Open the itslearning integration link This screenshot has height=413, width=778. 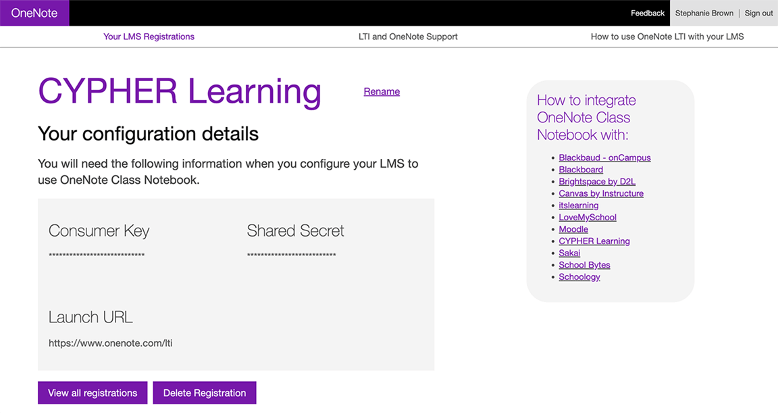click(579, 205)
